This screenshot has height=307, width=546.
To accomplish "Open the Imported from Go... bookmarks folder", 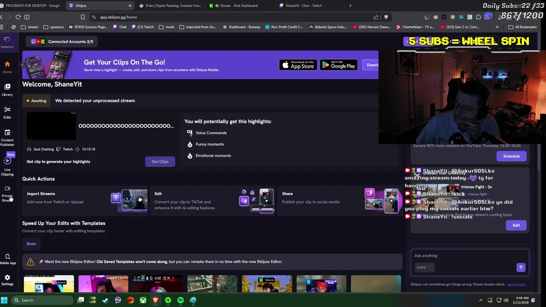I will (x=198, y=27).
